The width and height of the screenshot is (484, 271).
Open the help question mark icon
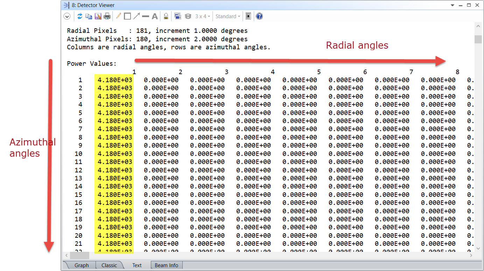coord(259,16)
